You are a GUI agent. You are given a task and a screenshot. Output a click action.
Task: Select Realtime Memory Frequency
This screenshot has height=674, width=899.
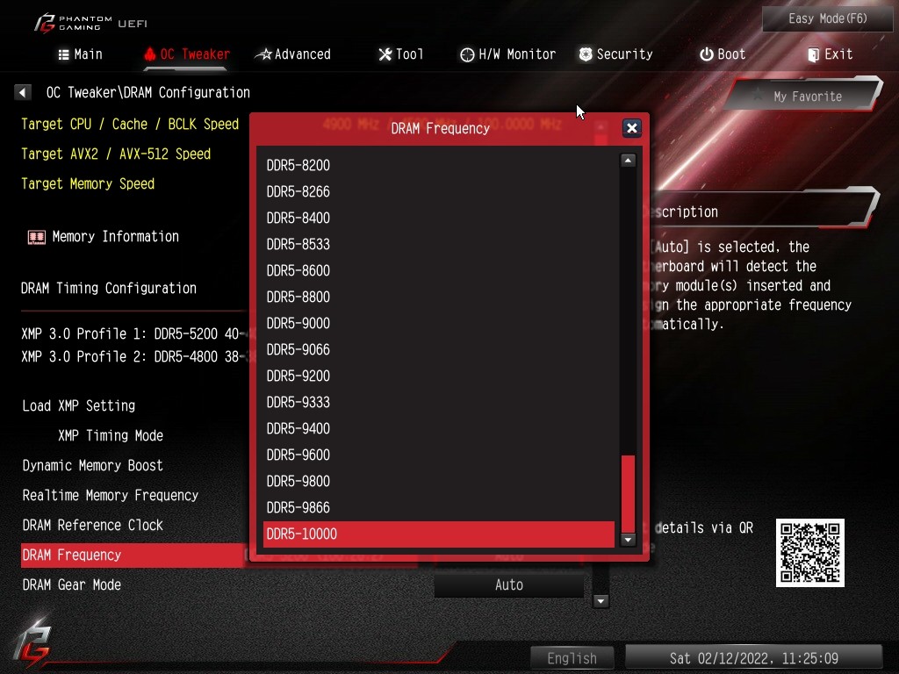click(110, 495)
